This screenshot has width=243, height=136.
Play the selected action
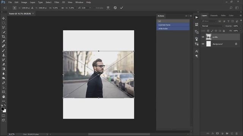tap(197, 17)
